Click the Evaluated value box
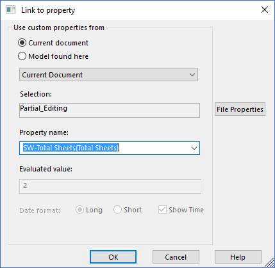This screenshot has width=275, height=268. click(x=110, y=186)
